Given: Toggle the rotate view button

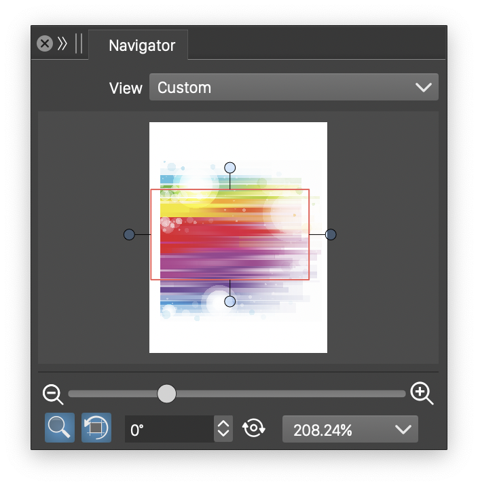Looking at the screenshot, I should tap(96, 429).
